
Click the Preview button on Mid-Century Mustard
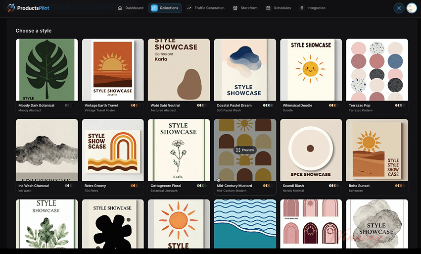click(x=245, y=150)
